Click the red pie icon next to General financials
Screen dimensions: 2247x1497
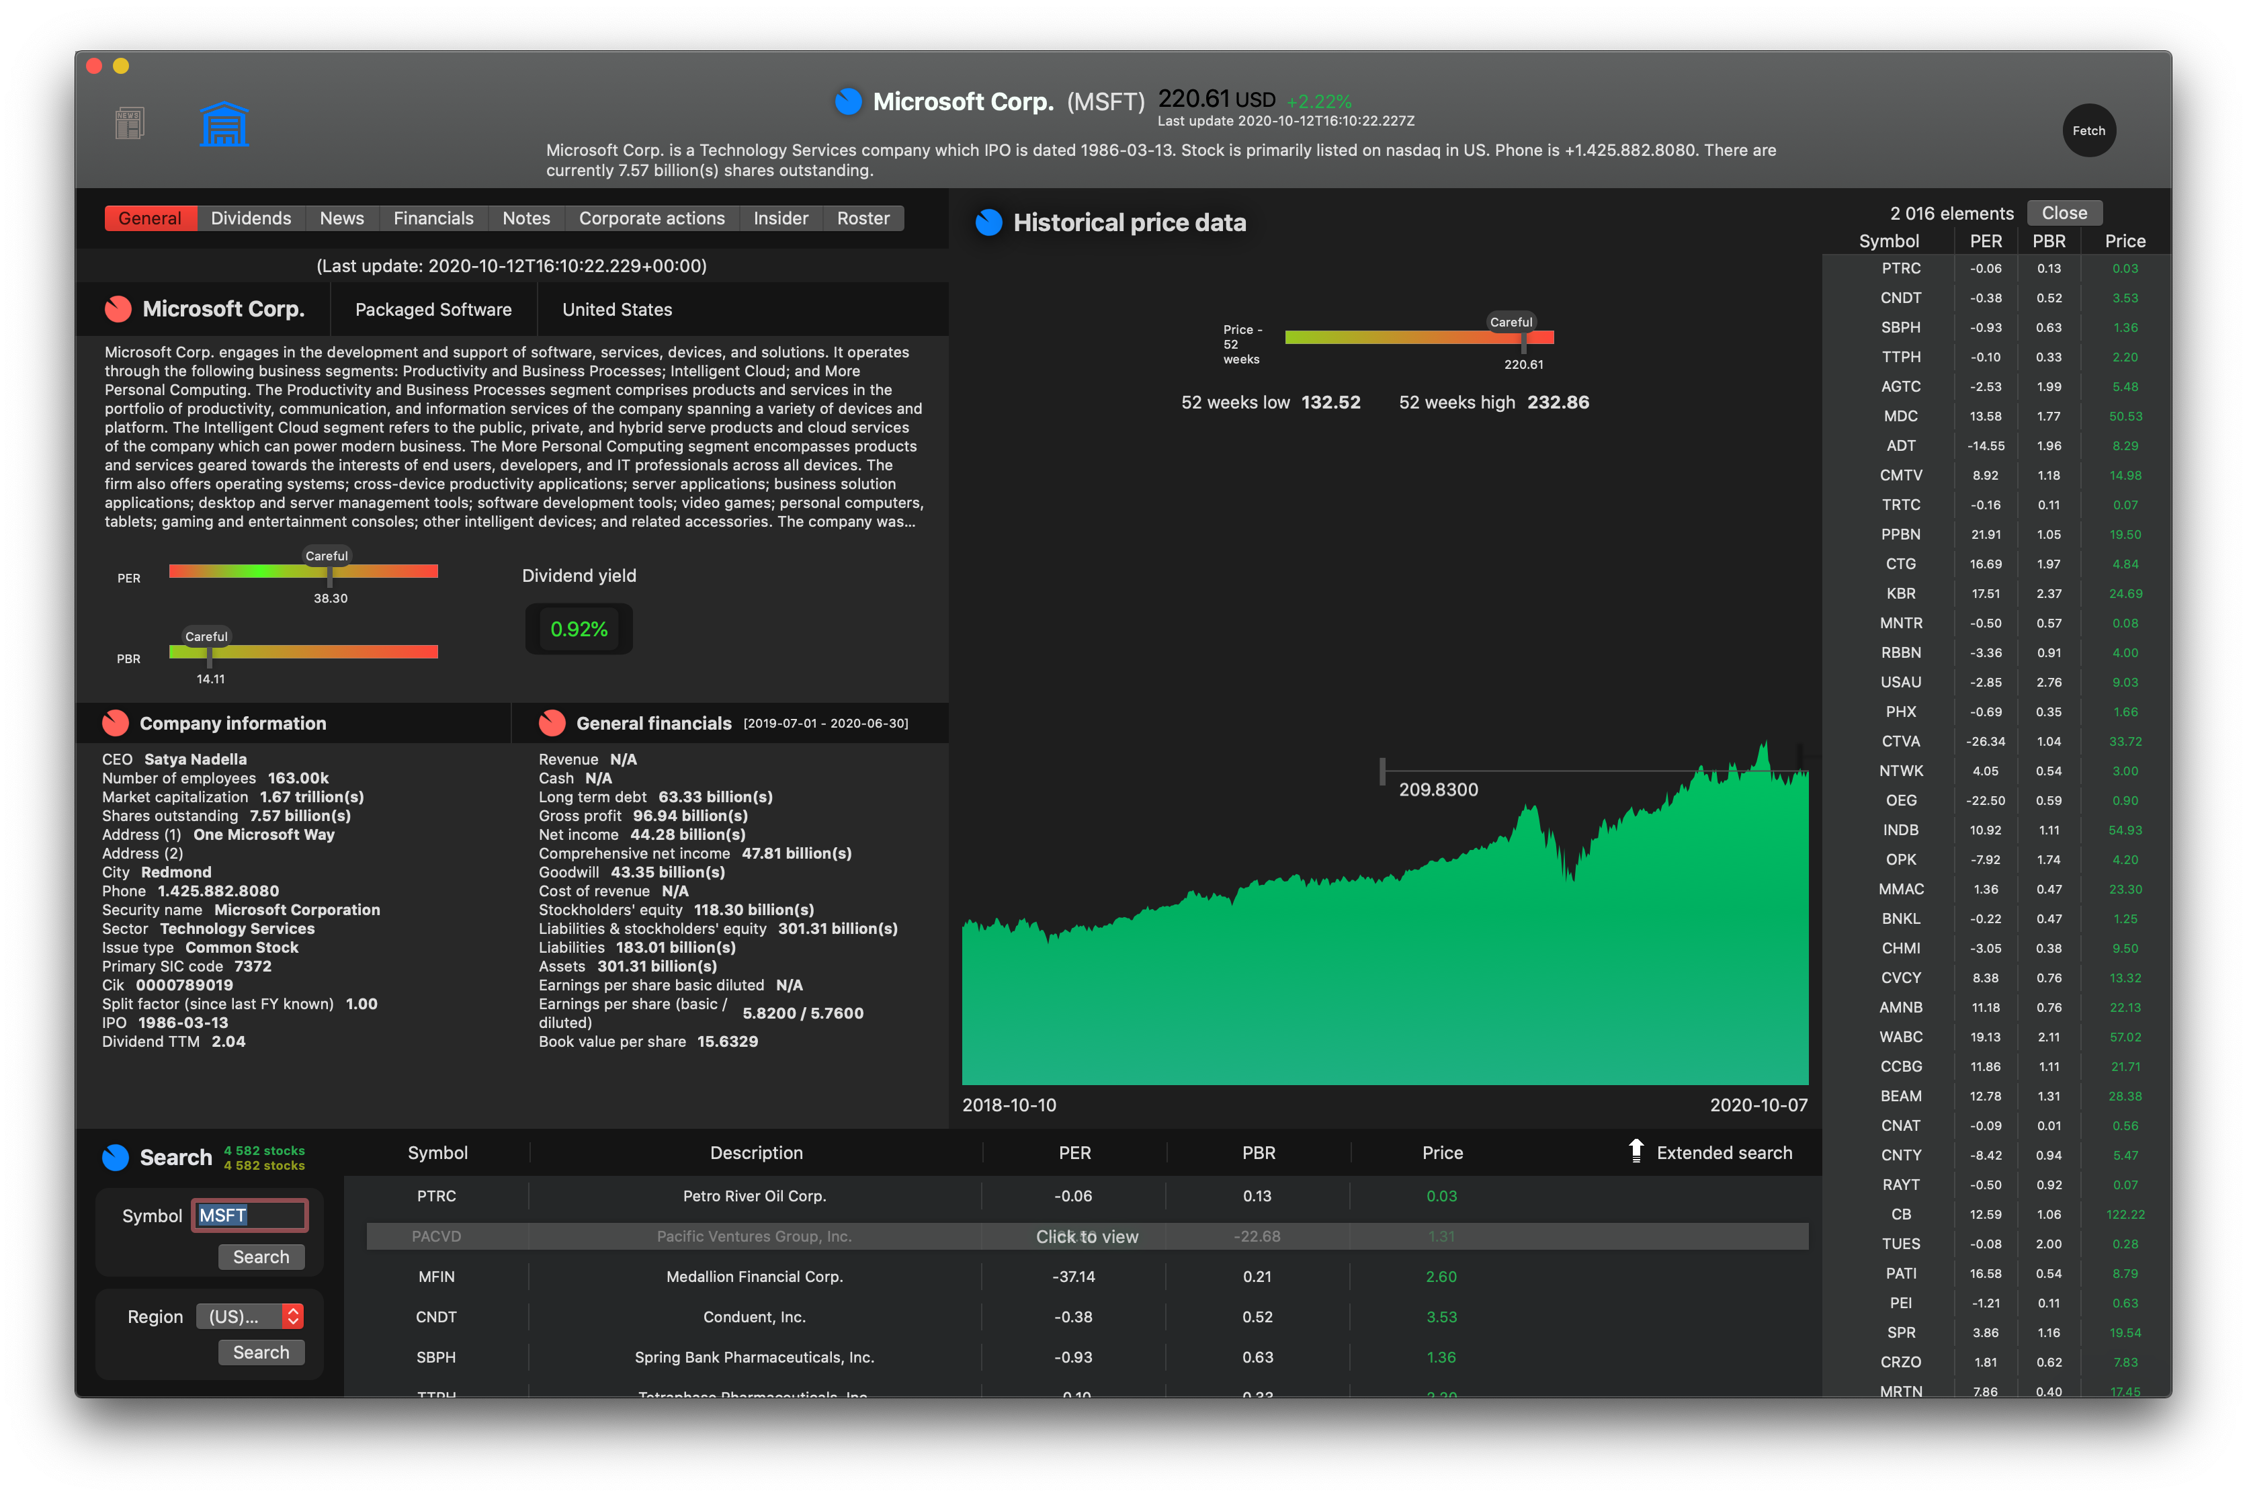(552, 723)
